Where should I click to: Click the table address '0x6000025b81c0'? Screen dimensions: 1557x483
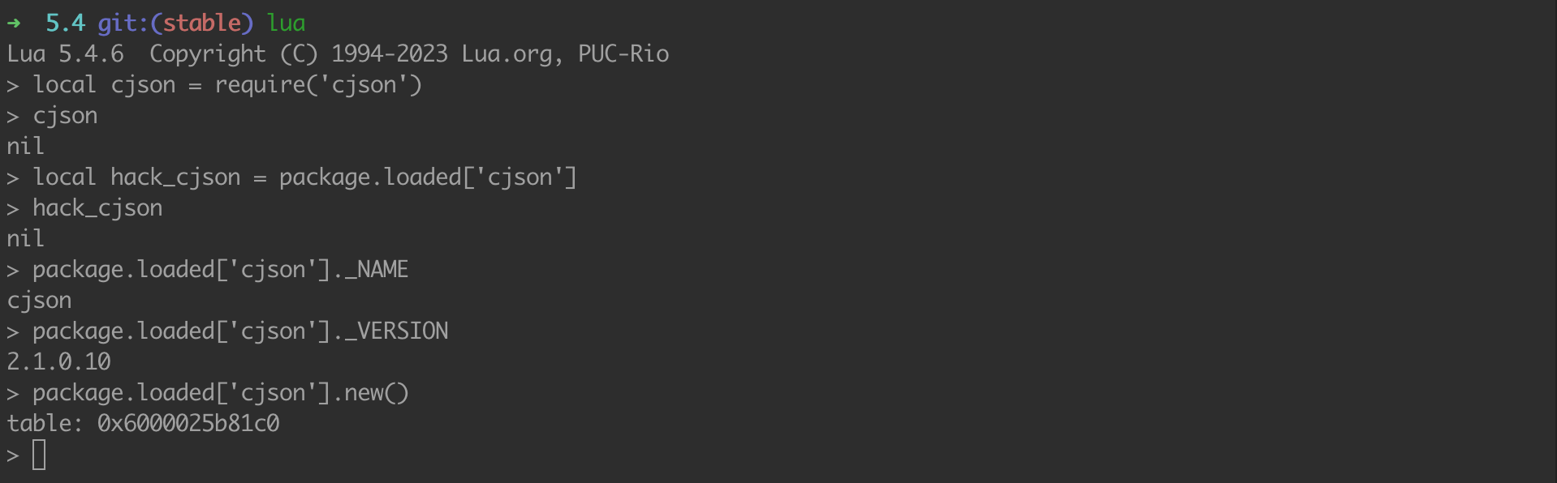[x=188, y=424]
